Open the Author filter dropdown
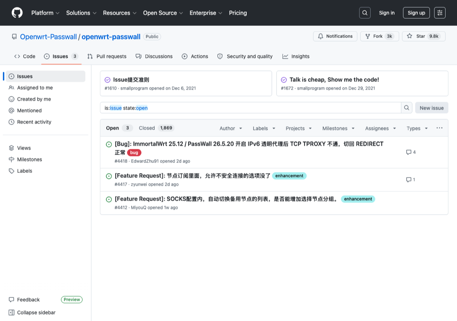 click(x=231, y=128)
